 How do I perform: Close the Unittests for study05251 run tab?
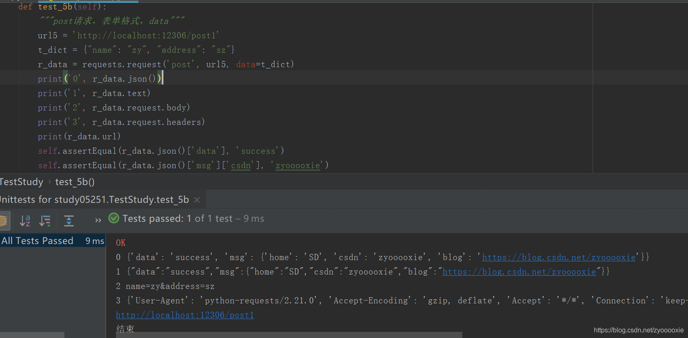197,200
